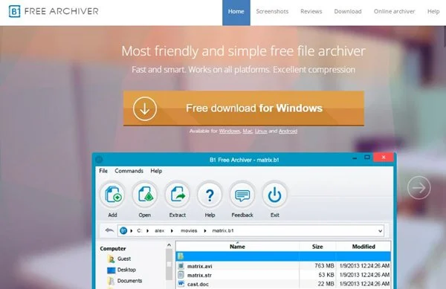Follow the Mac platform link
The height and width of the screenshot is (289, 446).
[x=248, y=131]
